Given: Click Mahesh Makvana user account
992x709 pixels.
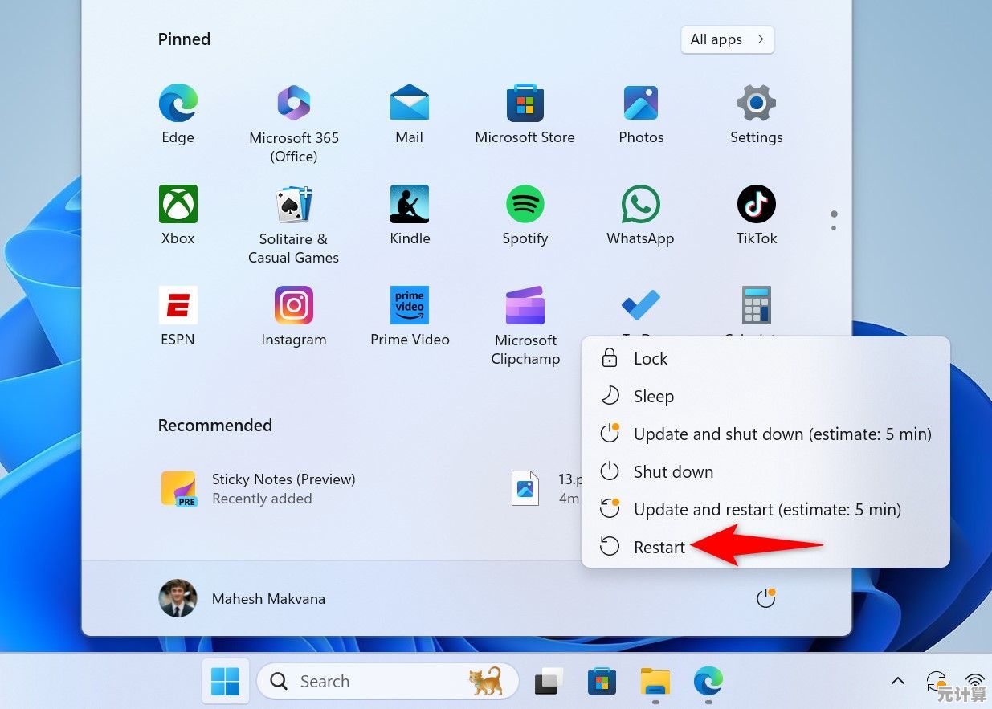Looking at the screenshot, I should 243,599.
